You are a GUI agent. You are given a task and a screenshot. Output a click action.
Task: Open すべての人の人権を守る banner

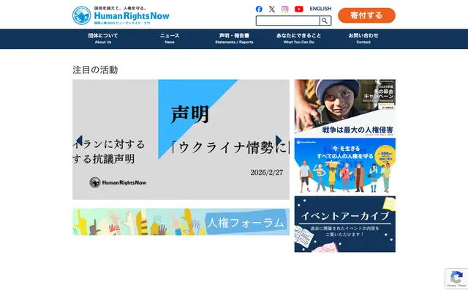(344, 166)
